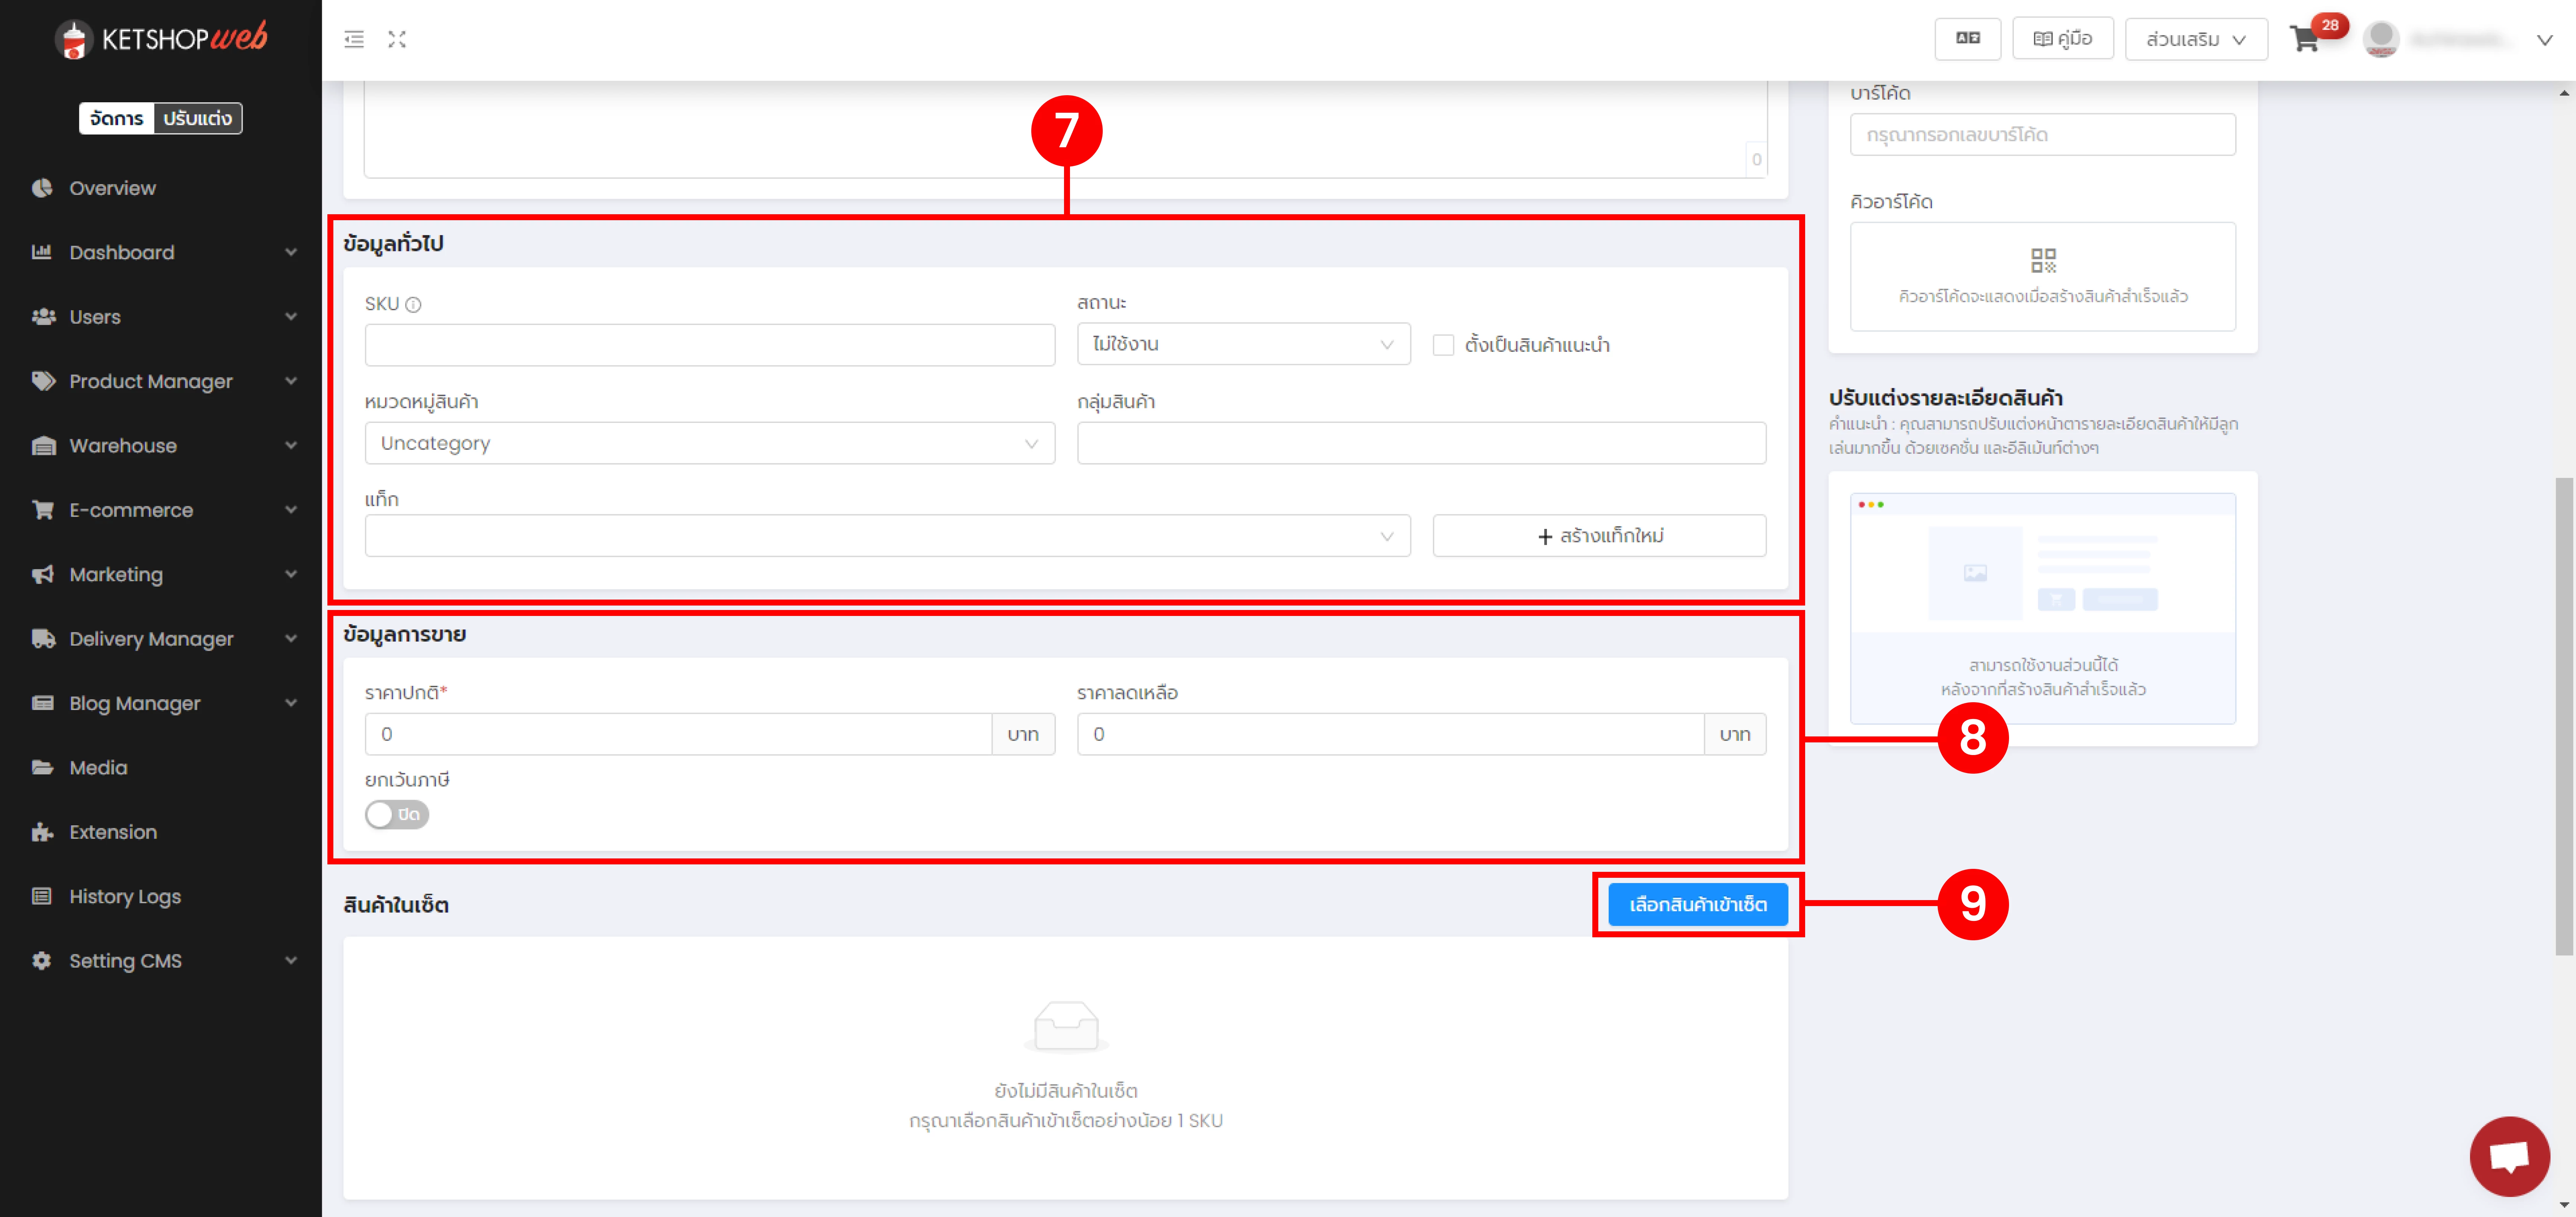Expand Marketing submenu chevron
This screenshot has height=1217, width=2576.
291,574
